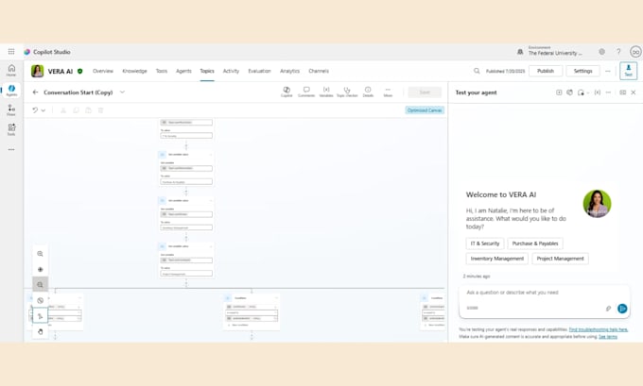Open the Agents tab in the agent navigation
Screen dimensions: 643x386
183,71
